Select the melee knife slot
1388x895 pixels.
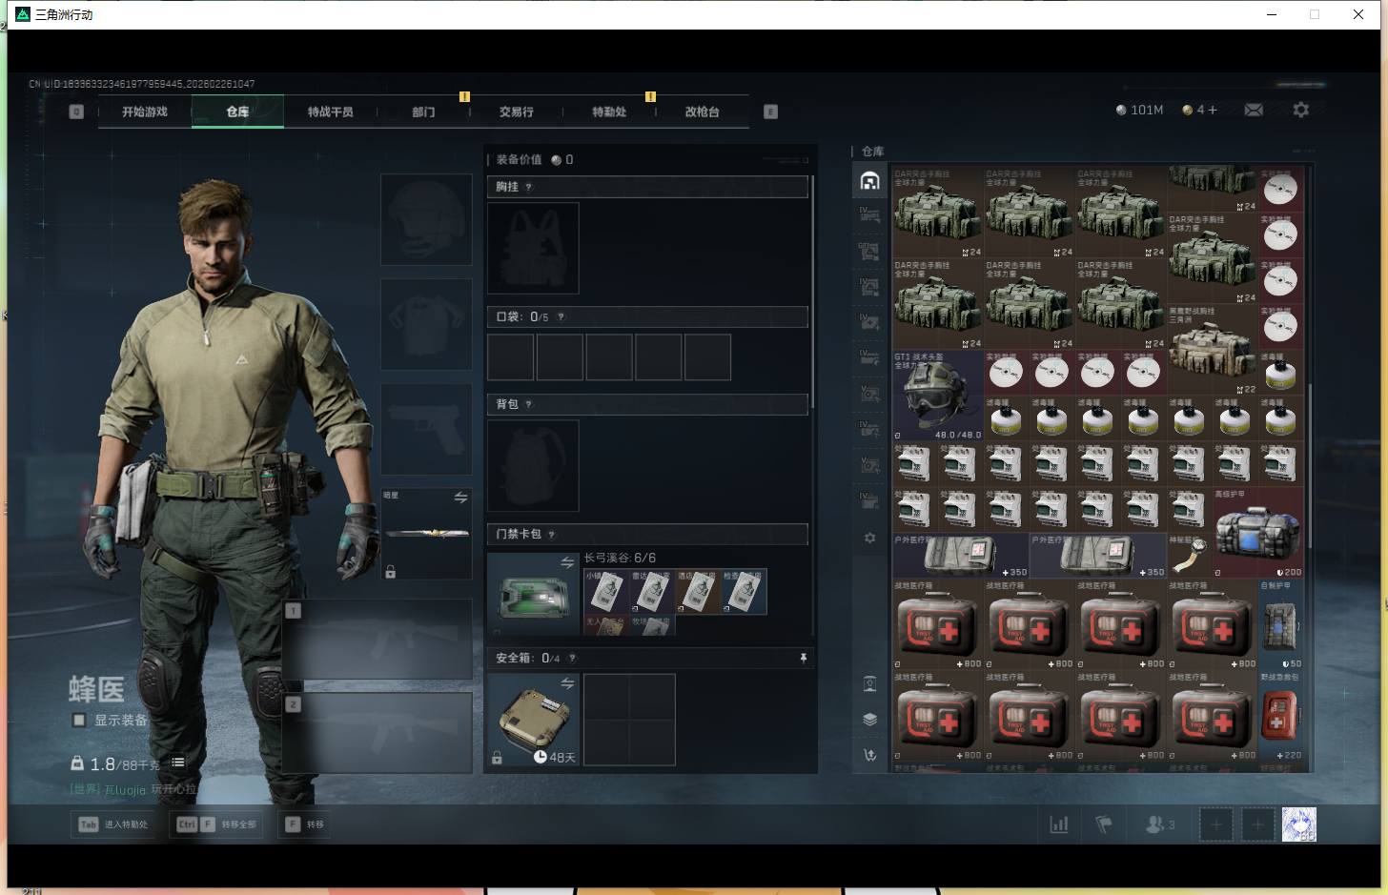[426, 534]
